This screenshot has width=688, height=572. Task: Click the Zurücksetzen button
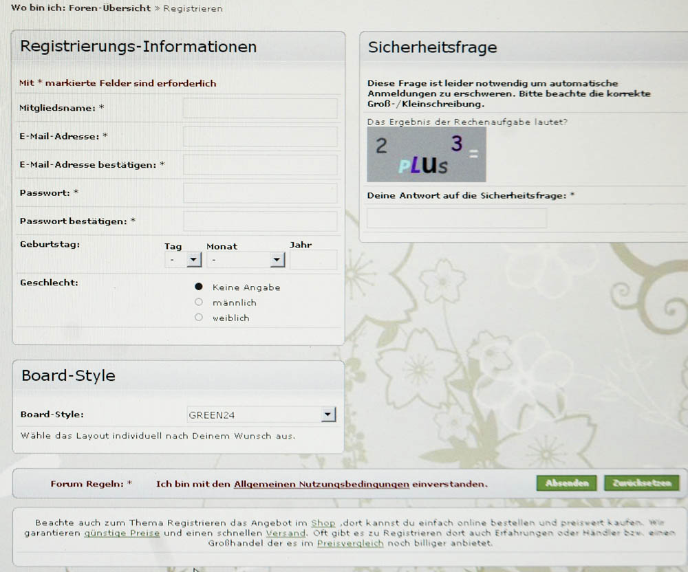pos(641,483)
